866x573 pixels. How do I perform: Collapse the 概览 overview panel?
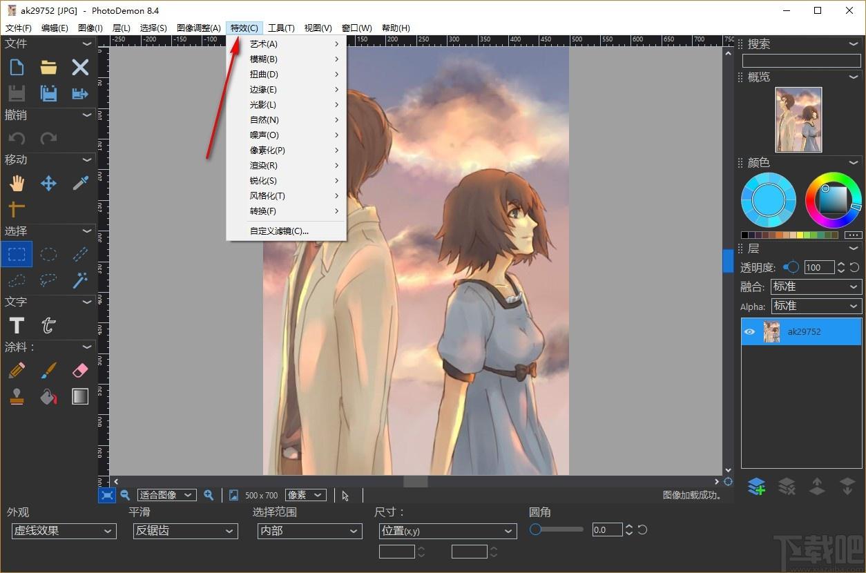pos(854,77)
